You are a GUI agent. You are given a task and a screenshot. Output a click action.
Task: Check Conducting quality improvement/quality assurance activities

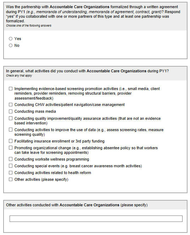tap(11, 118)
